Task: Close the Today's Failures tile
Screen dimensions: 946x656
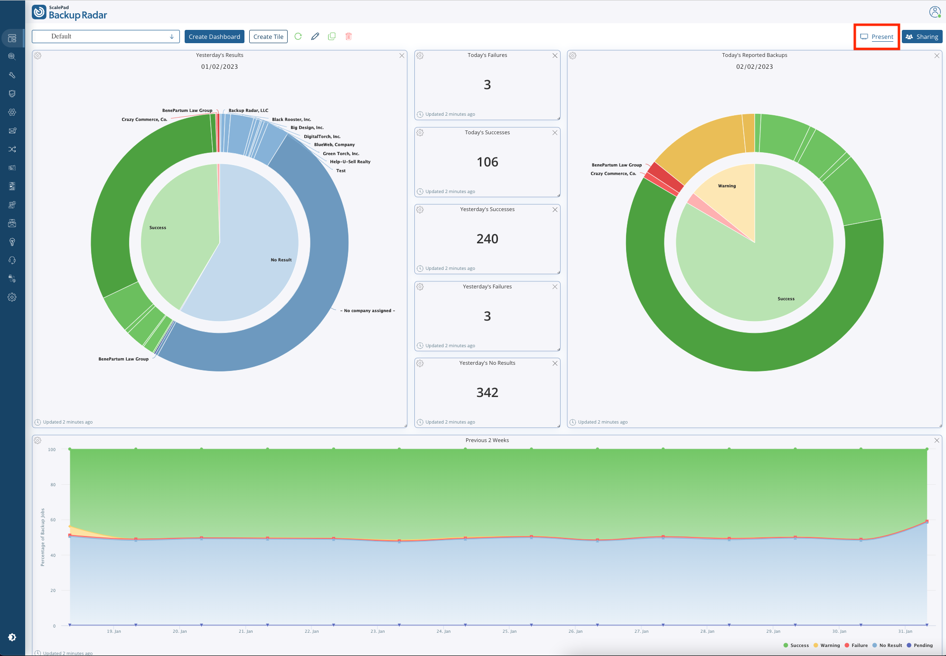Action: 555,55
